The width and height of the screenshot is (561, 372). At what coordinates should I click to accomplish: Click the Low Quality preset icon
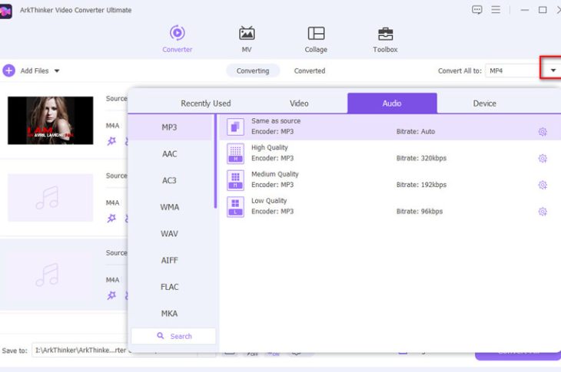235,206
